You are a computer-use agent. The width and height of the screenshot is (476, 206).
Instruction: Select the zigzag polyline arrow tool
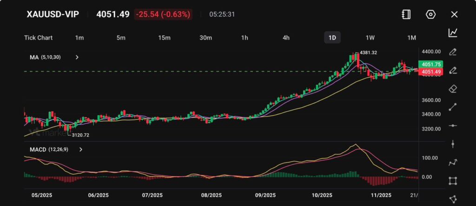click(453, 162)
